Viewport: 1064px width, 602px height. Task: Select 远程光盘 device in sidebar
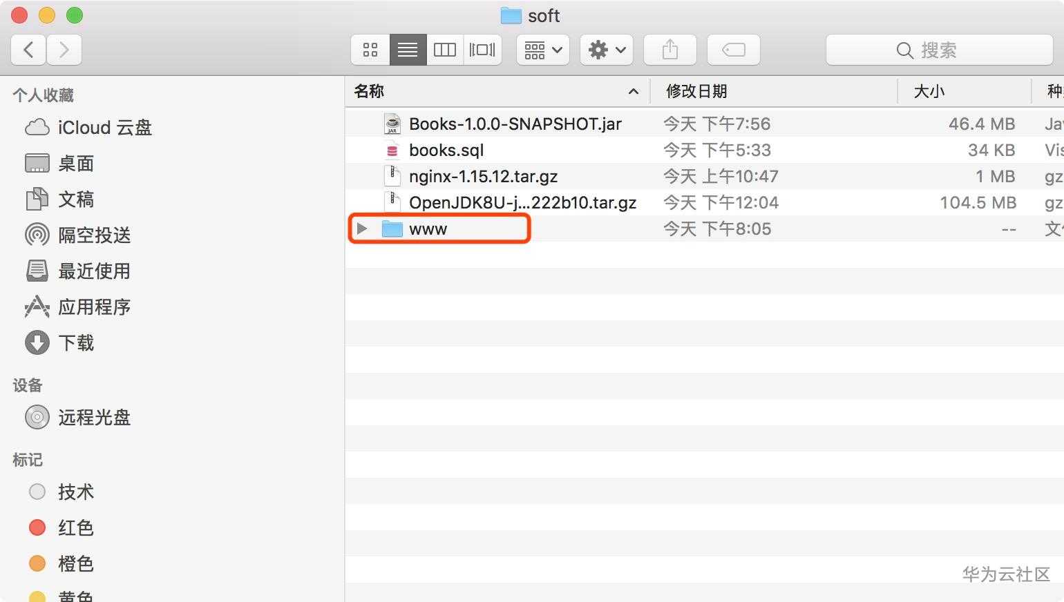pyautogui.click(x=77, y=418)
